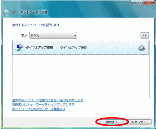
Task: Click the back arrow button
Action: tap(6, 12)
